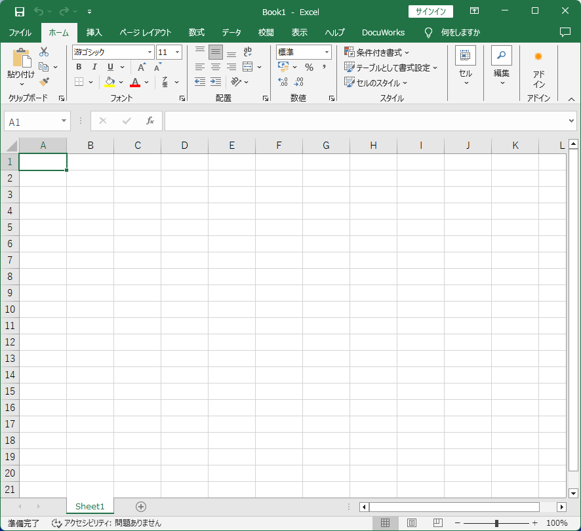The width and height of the screenshot is (581, 531).
Task: Toggle center horizontal alignment
Action: point(216,67)
